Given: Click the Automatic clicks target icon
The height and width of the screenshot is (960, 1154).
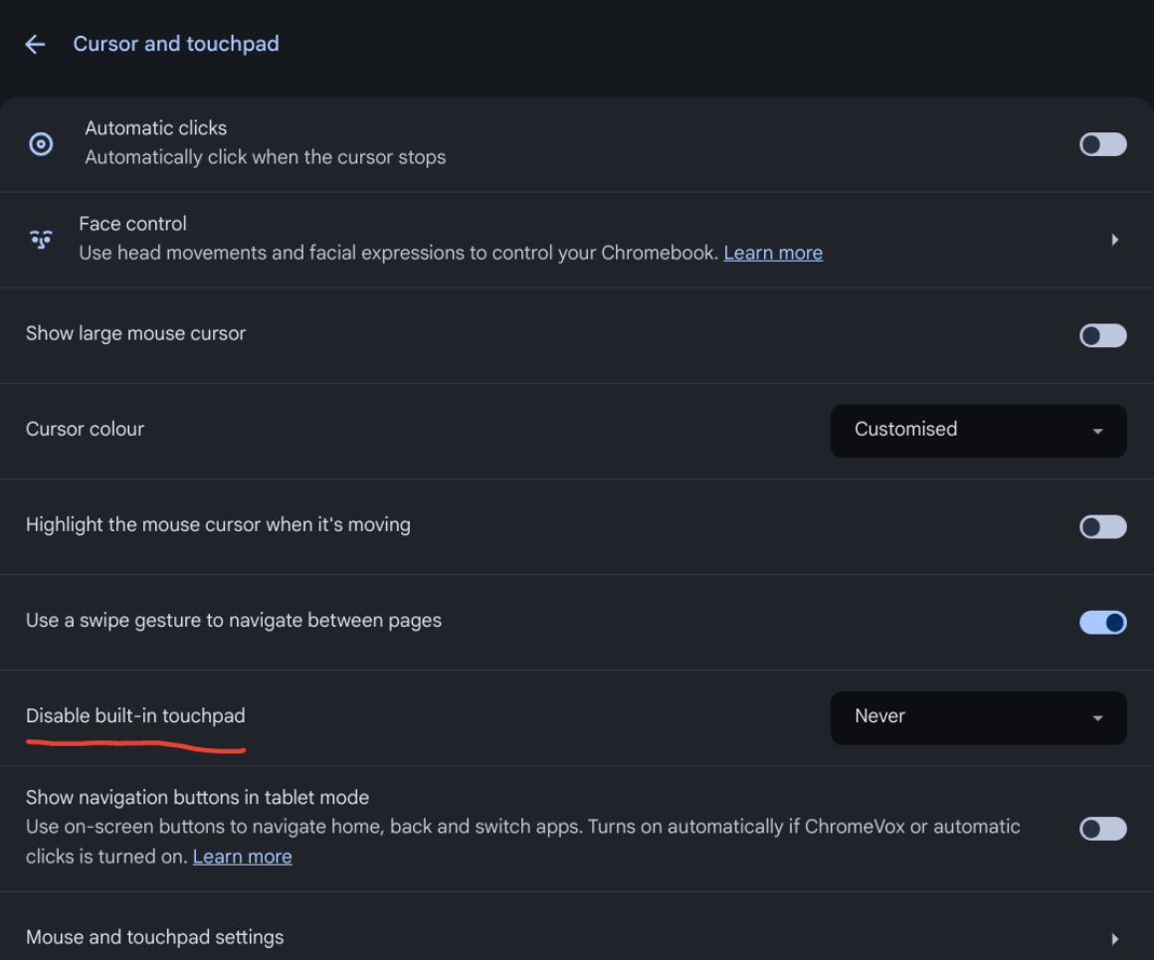Looking at the screenshot, I should point(41,144).
